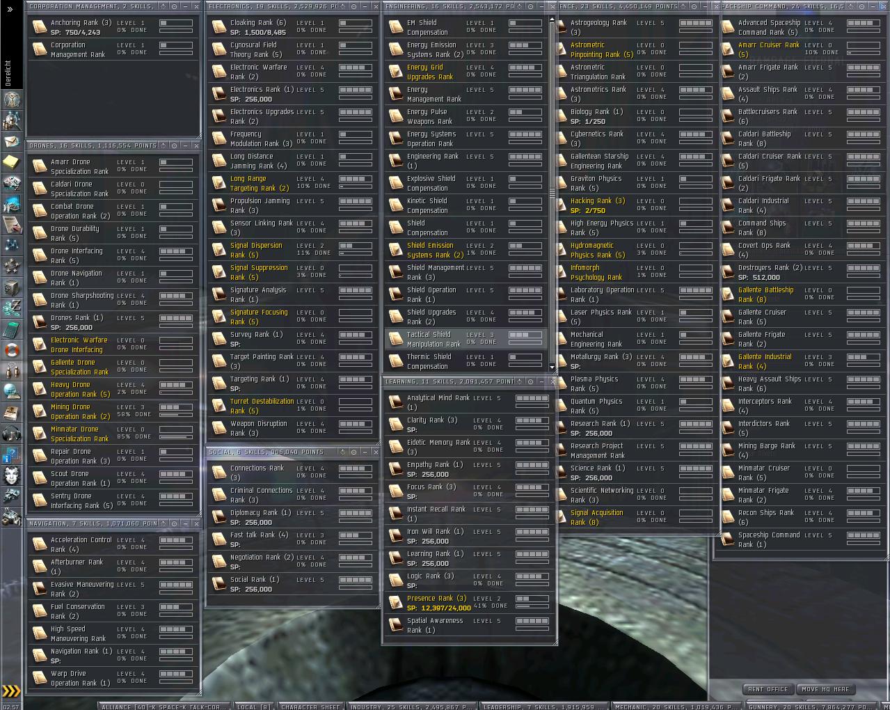
Task: Select the Signal Acquisition skill
Action: coord(635,517)
